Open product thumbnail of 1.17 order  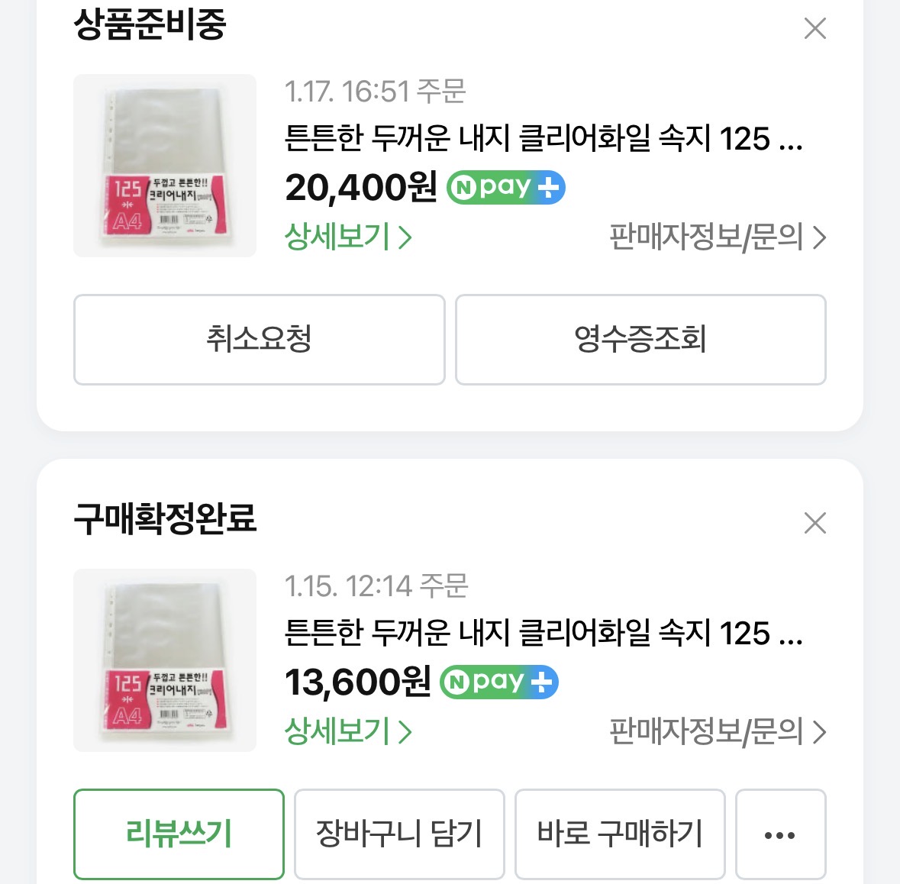165,166
